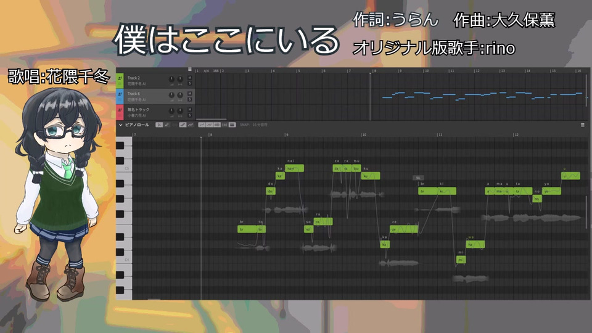Viewport: 592px width, 333px height.
Task: Click the Track 6 singer icon
Action: tap(120, 94)
